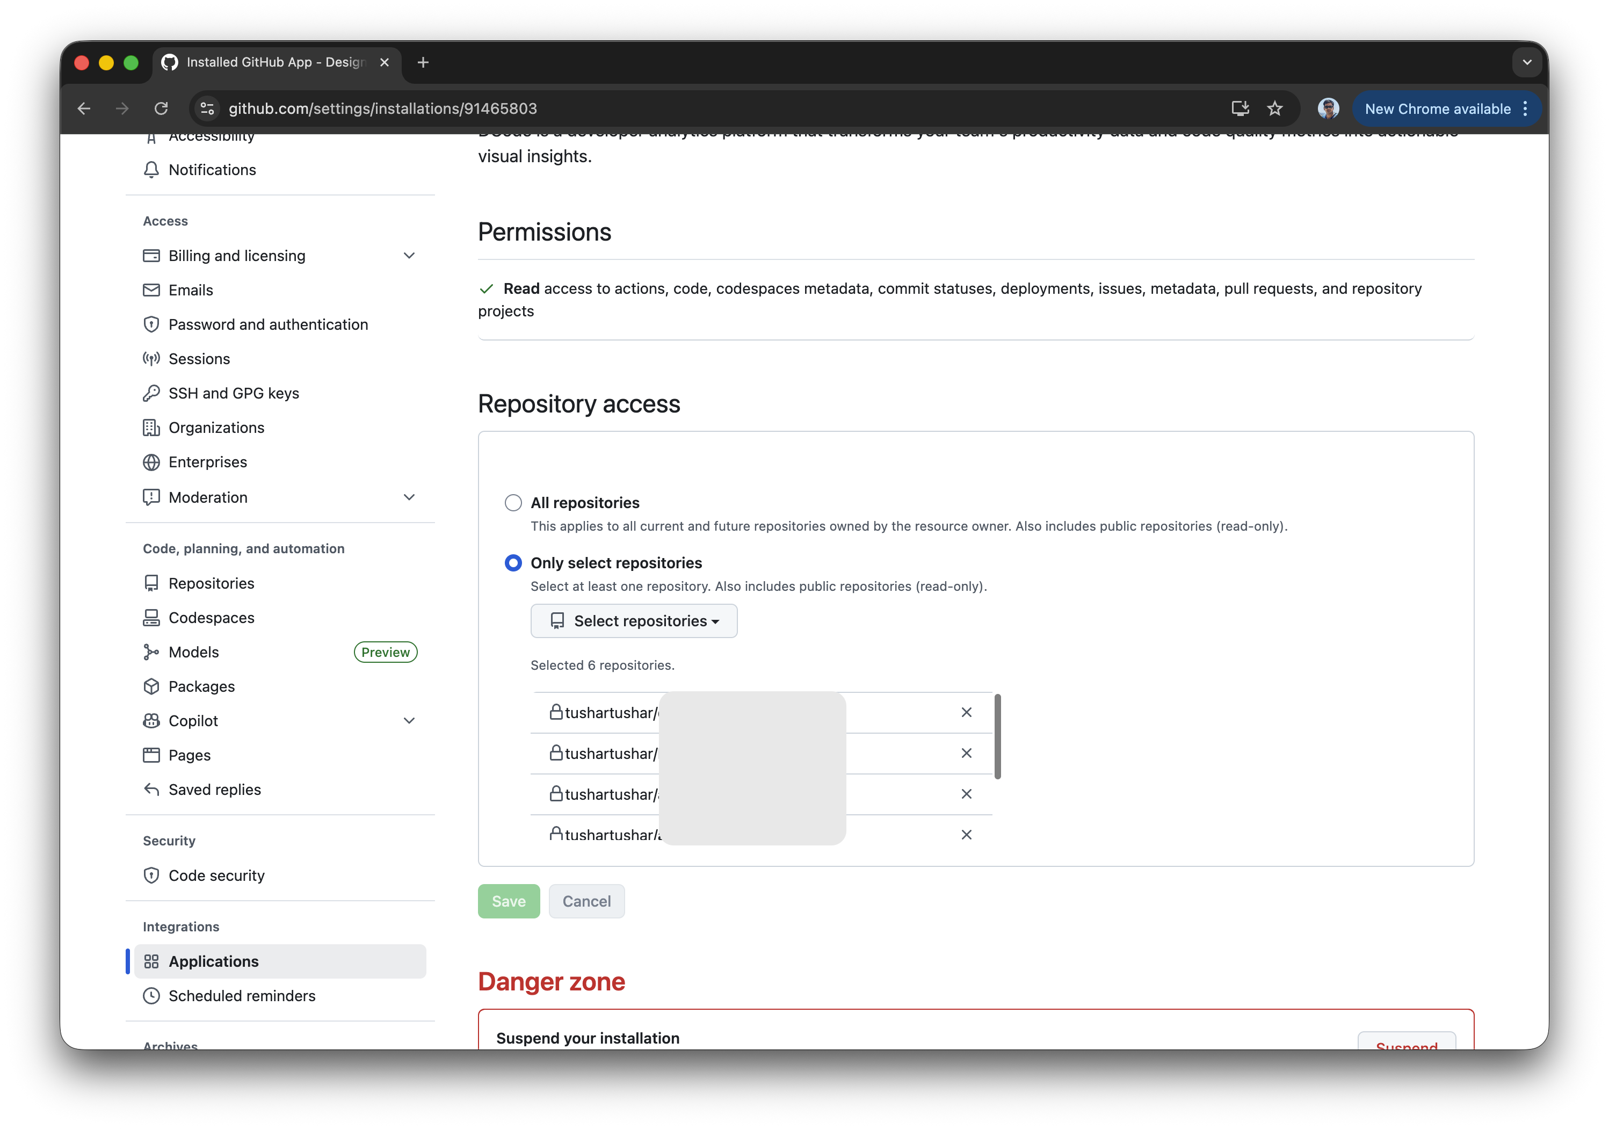
Task: Expand the Moderation submenu
Action: [409, 497]
